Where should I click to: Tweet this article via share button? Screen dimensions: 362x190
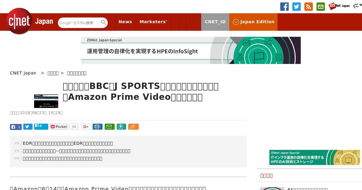point(28,127)
